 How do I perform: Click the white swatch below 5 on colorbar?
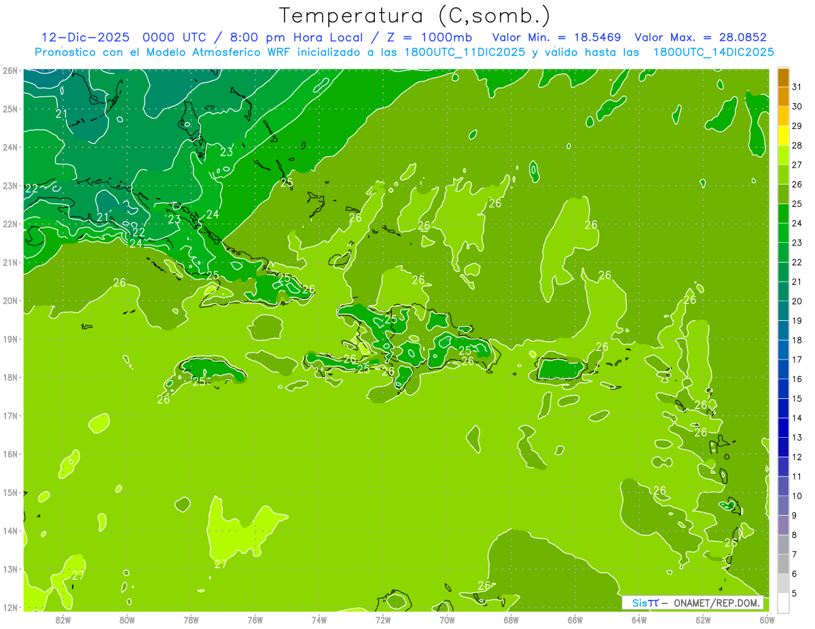pyautogui.click(x=783, y=603)
